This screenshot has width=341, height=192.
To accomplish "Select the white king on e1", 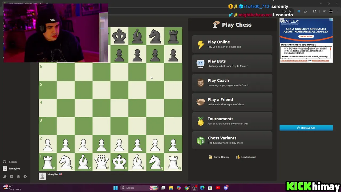I will [119, 162].
